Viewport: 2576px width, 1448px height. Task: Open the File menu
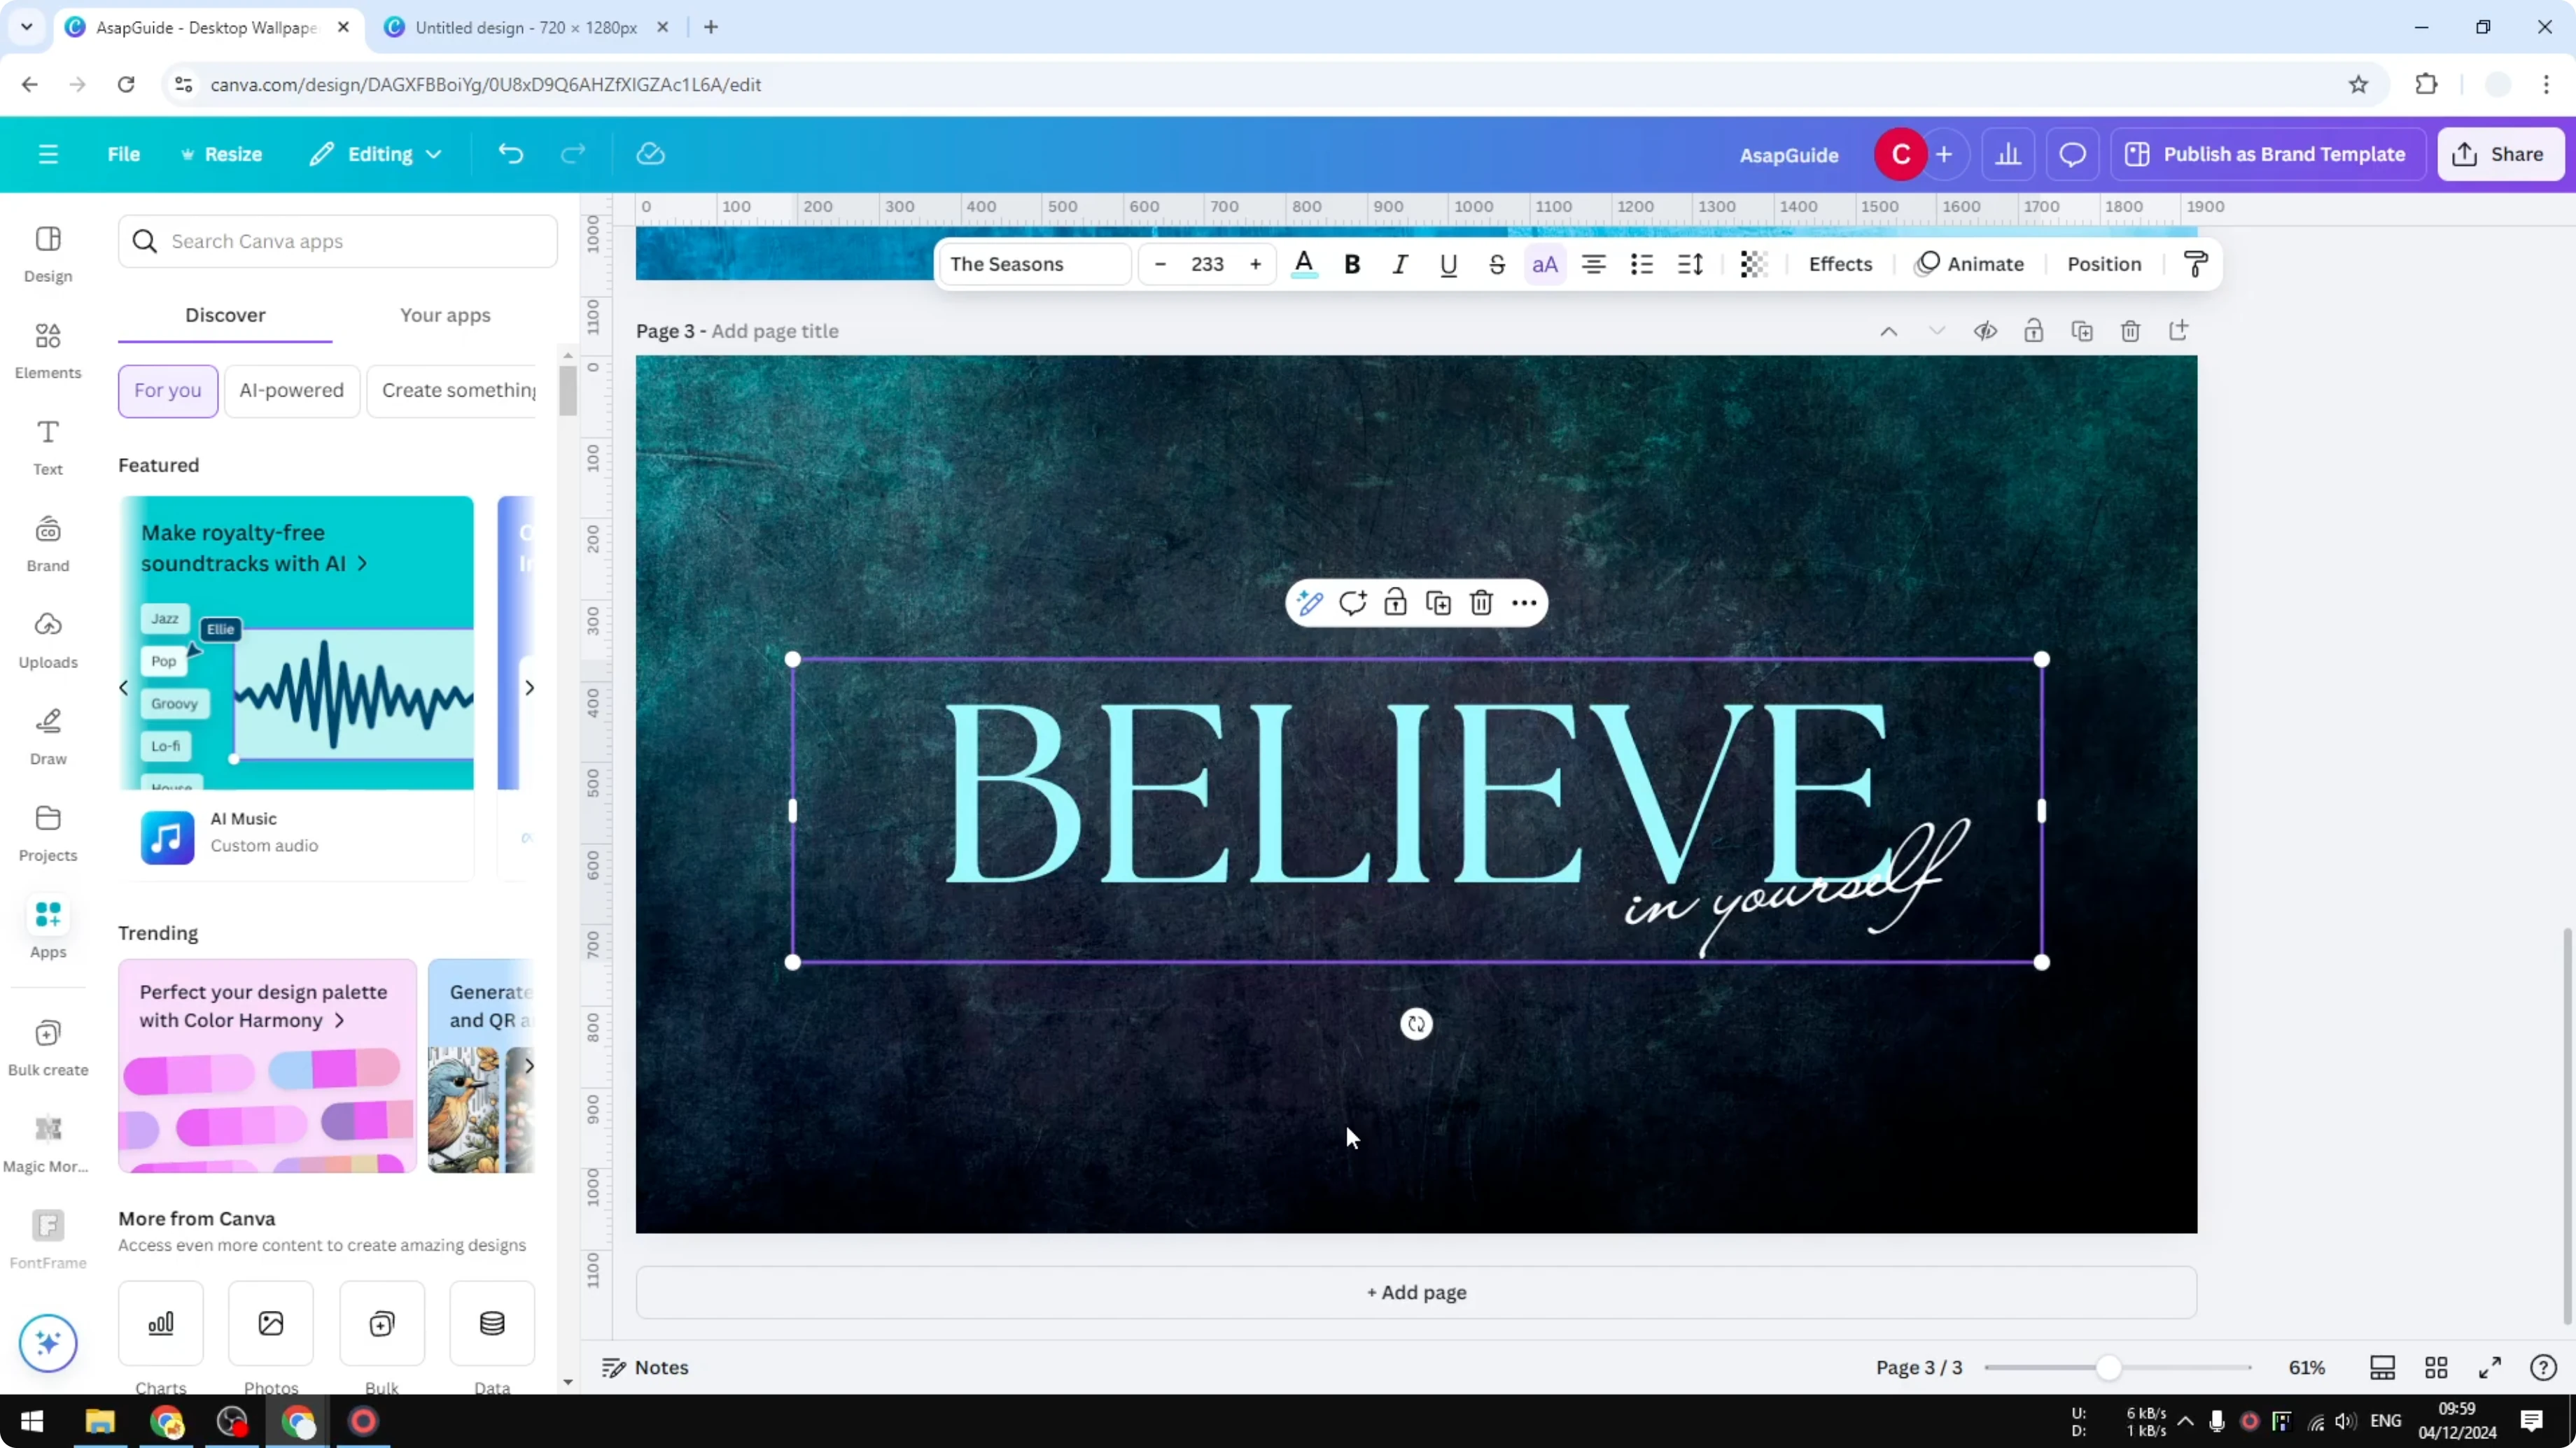click(124, 154)
